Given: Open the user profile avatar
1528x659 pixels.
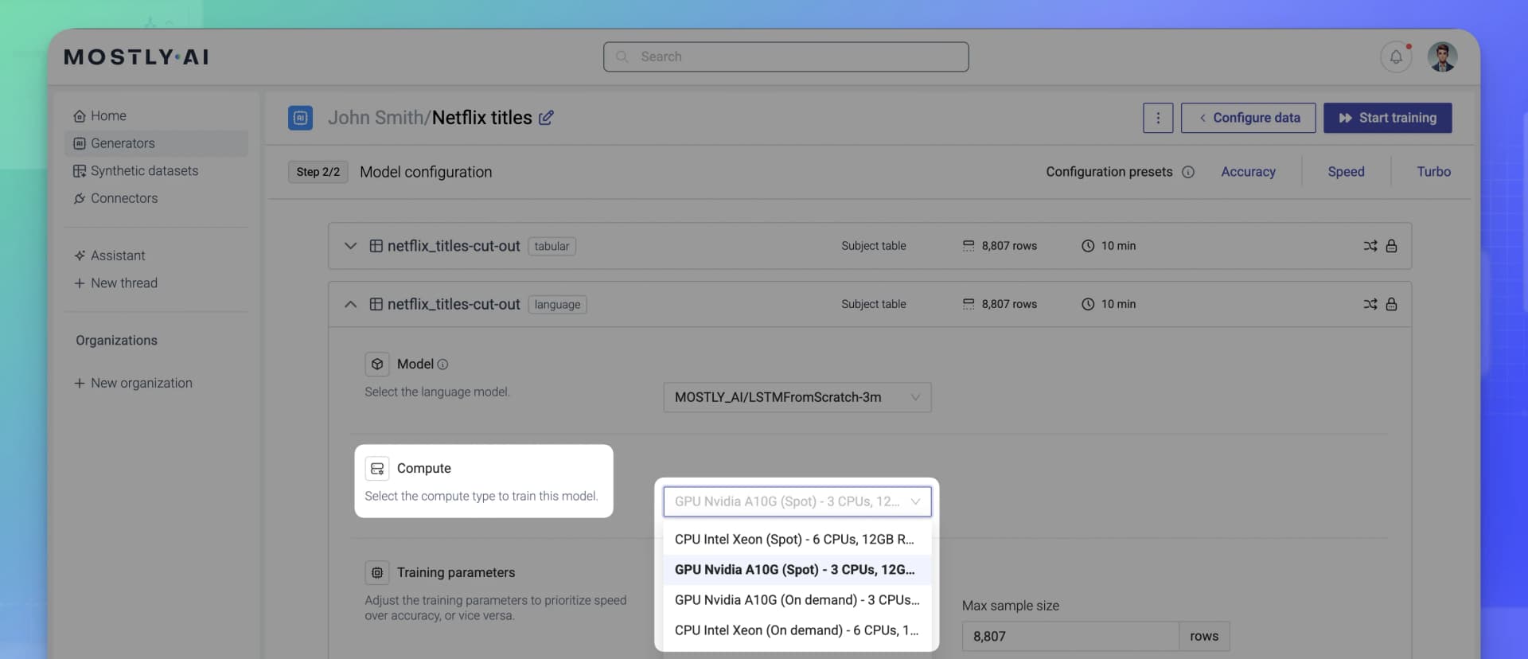Looking at the screenshot, I should coord(1442,57).
